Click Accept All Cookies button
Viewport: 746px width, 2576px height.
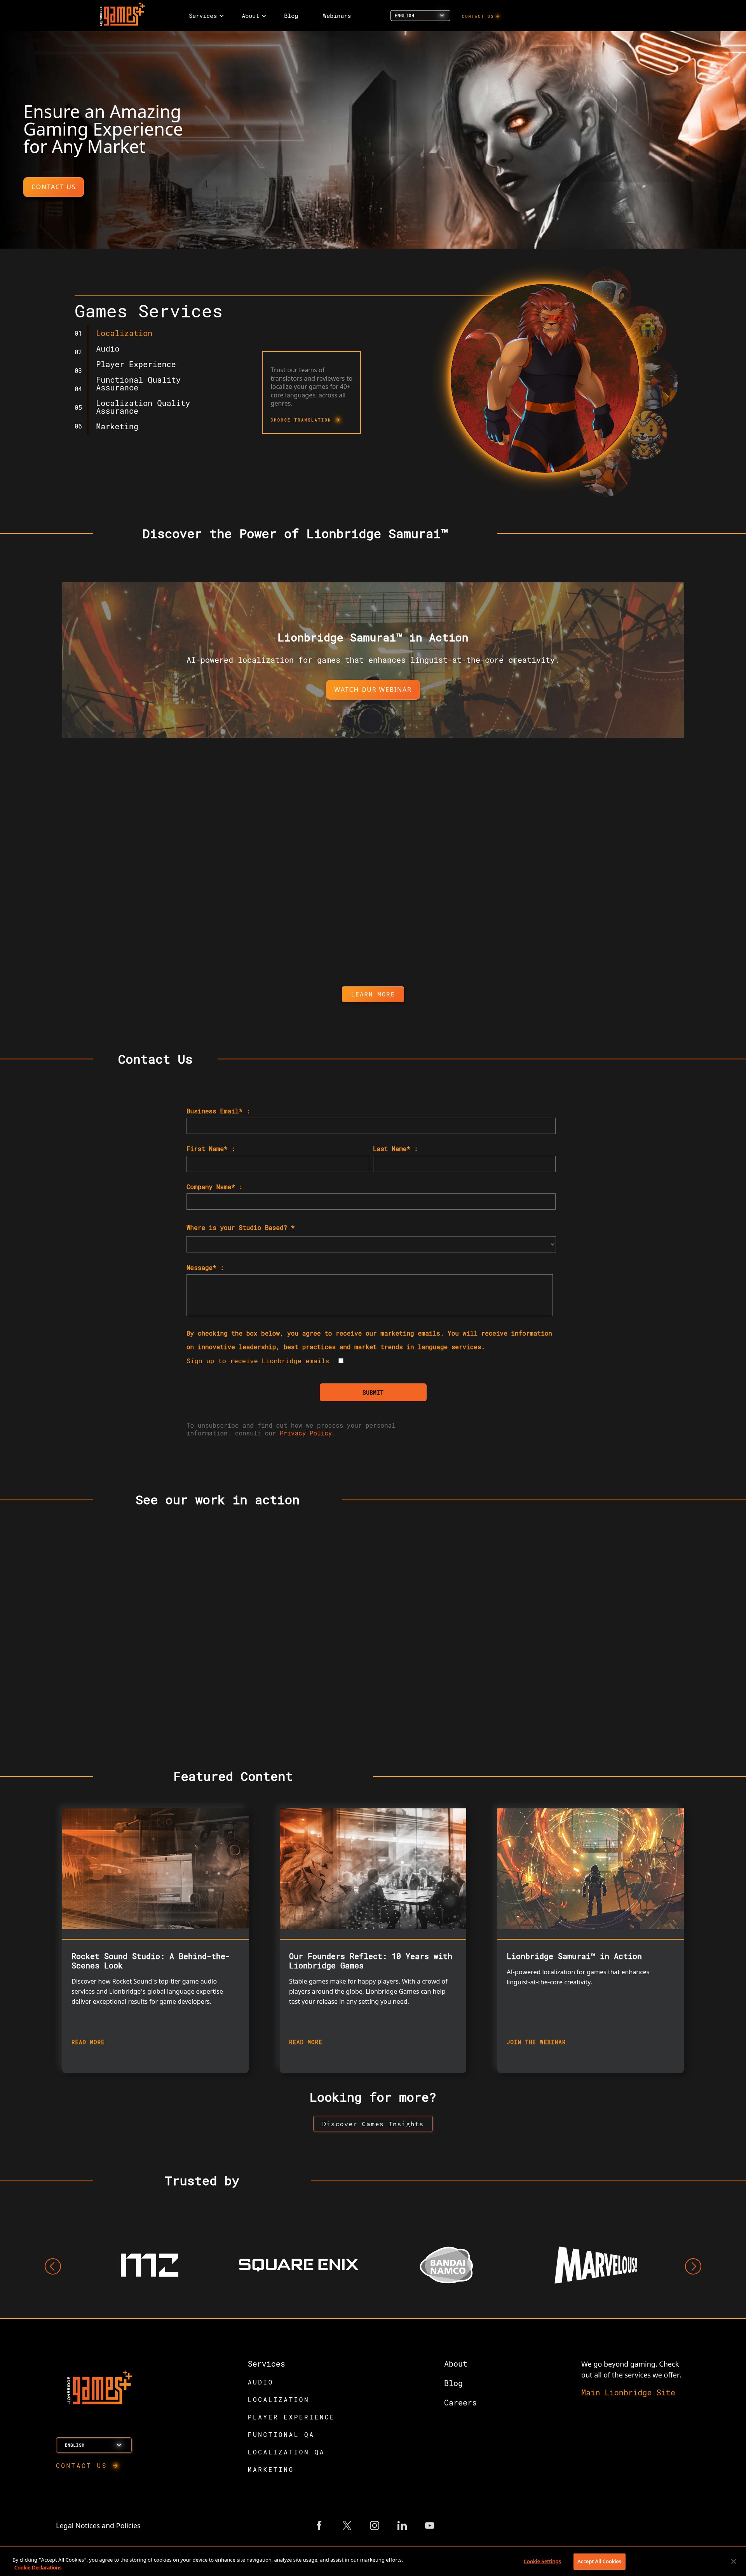[x=599, y=2561]
